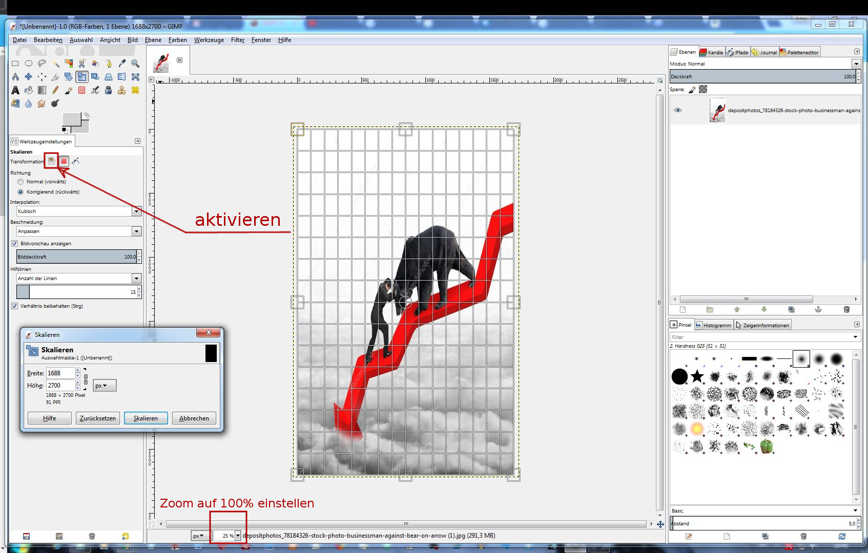Select the Pencil tool

(x=55, y=90)
